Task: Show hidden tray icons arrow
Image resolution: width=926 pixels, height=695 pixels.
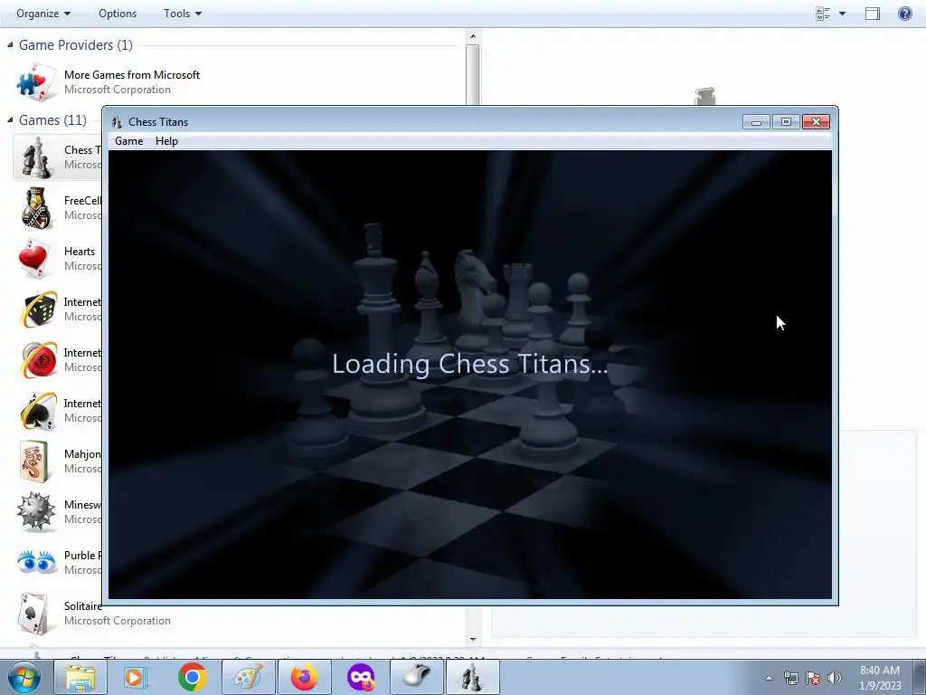Action: click(x=769, y=678)
